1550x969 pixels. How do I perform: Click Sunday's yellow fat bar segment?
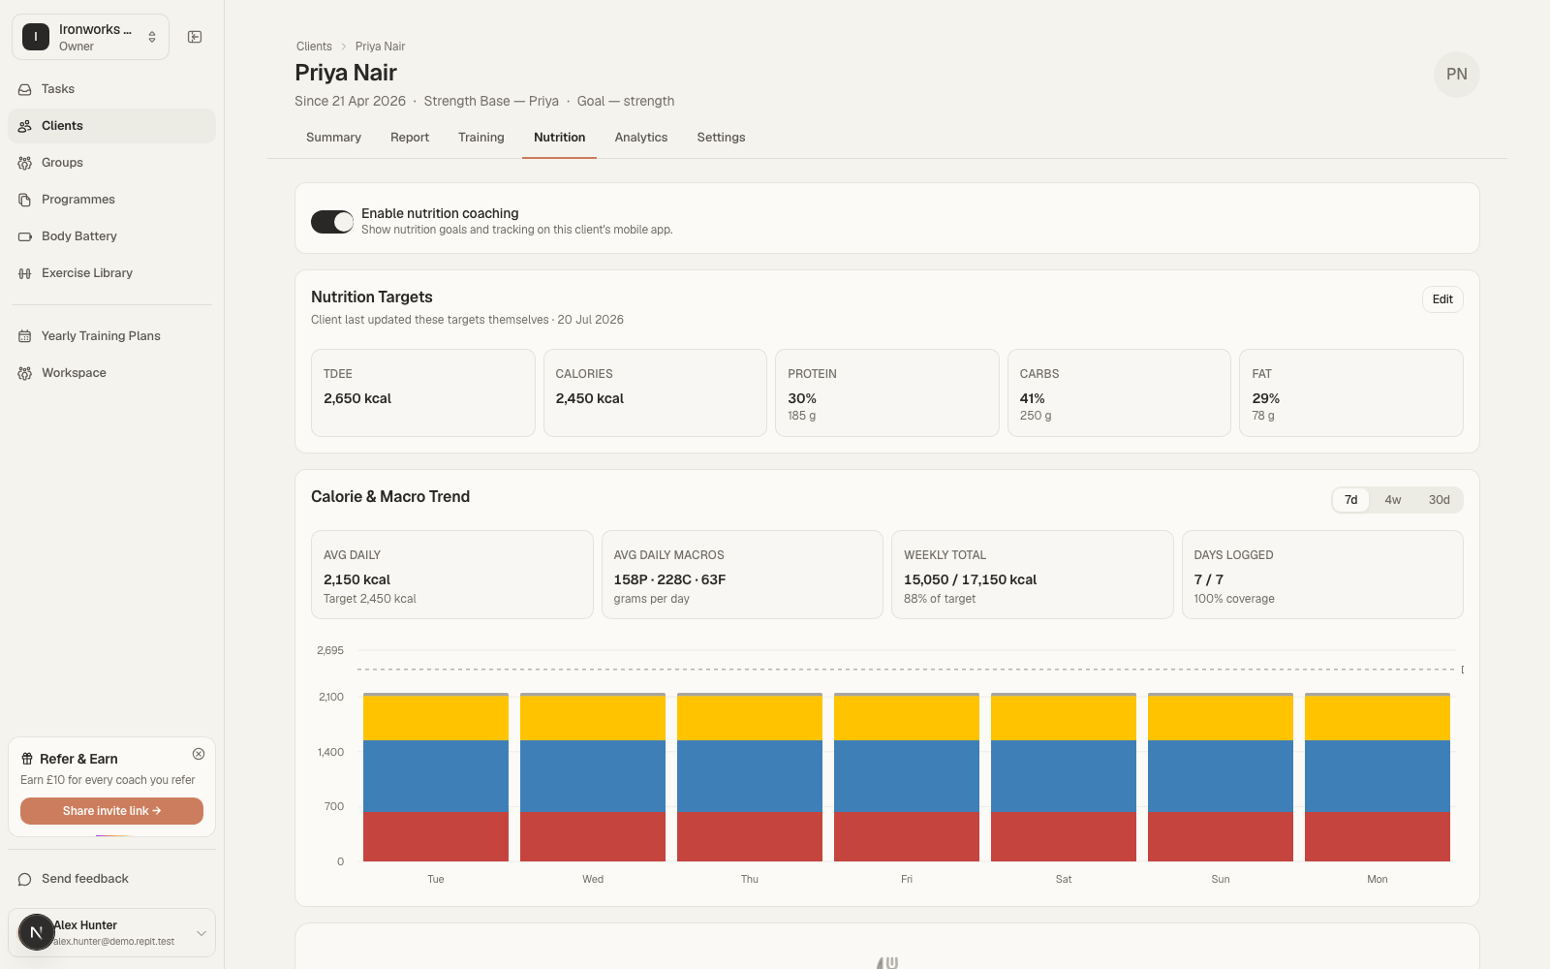click(1221, 718)
